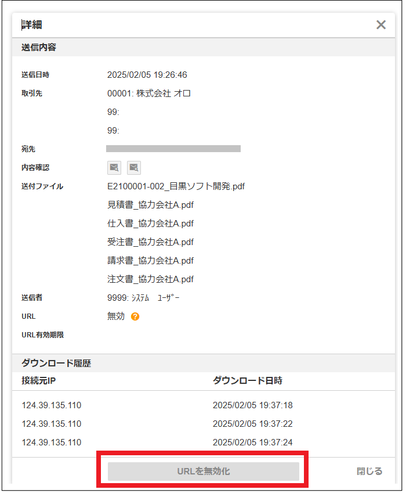Click the second 内容確認 mail preview icon
The image size is (406, 493).
[x=134, y=168]
